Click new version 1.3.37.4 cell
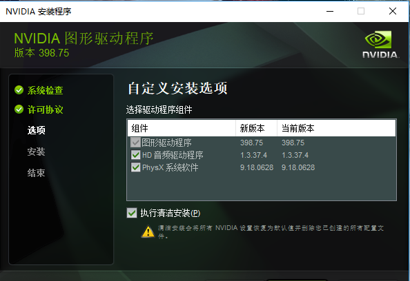410x281 pixels. click(x=253, y=155)
